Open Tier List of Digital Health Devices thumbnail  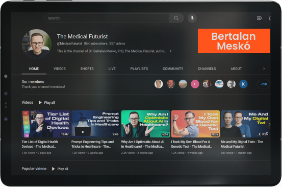point(46,124)
